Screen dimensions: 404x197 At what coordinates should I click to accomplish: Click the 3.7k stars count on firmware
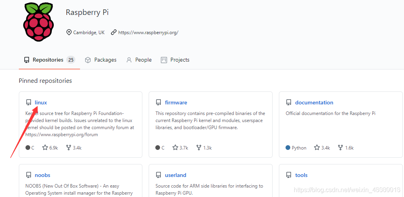tap(184, 148)
